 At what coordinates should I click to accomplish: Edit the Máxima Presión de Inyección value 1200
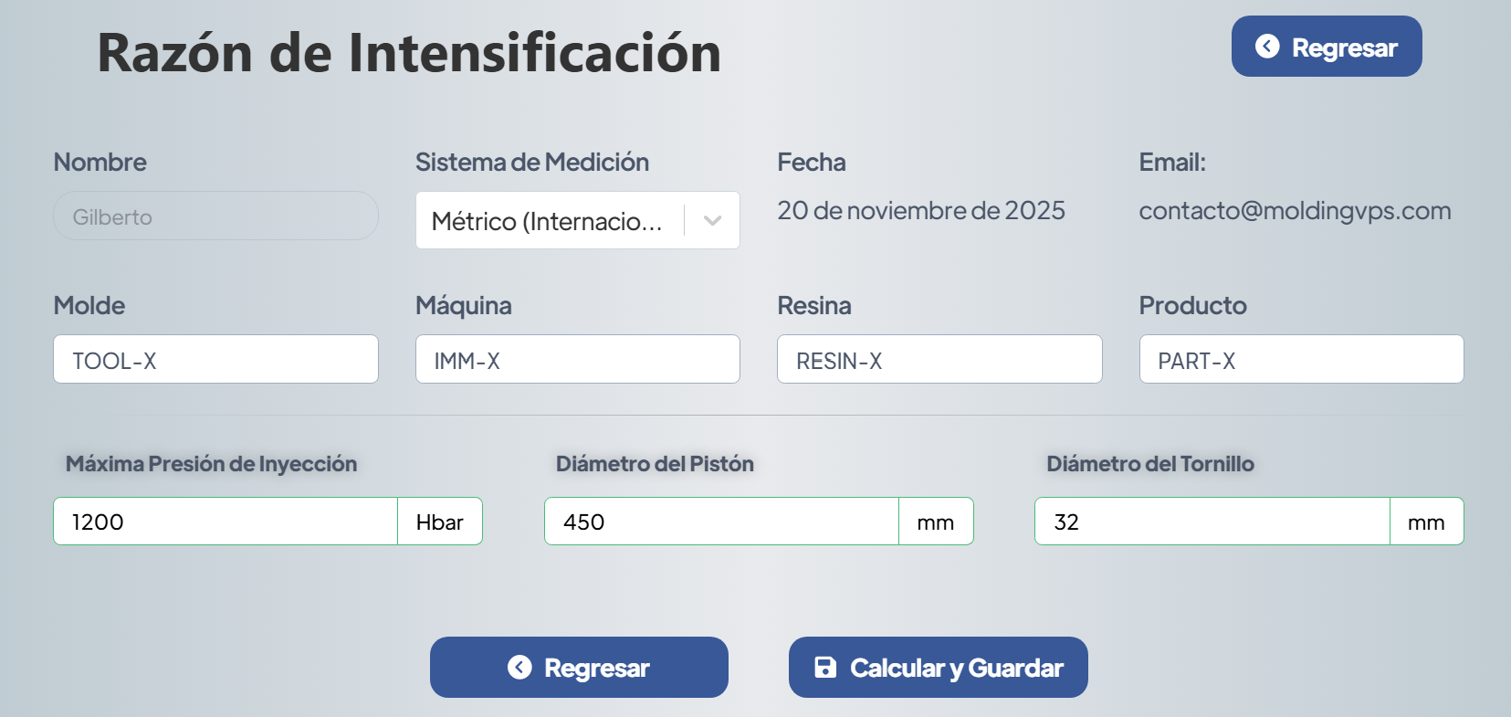(226, 522)
